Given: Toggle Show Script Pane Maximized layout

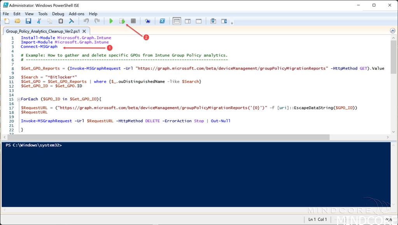Looking at the screenshot, I should [199, 21].
